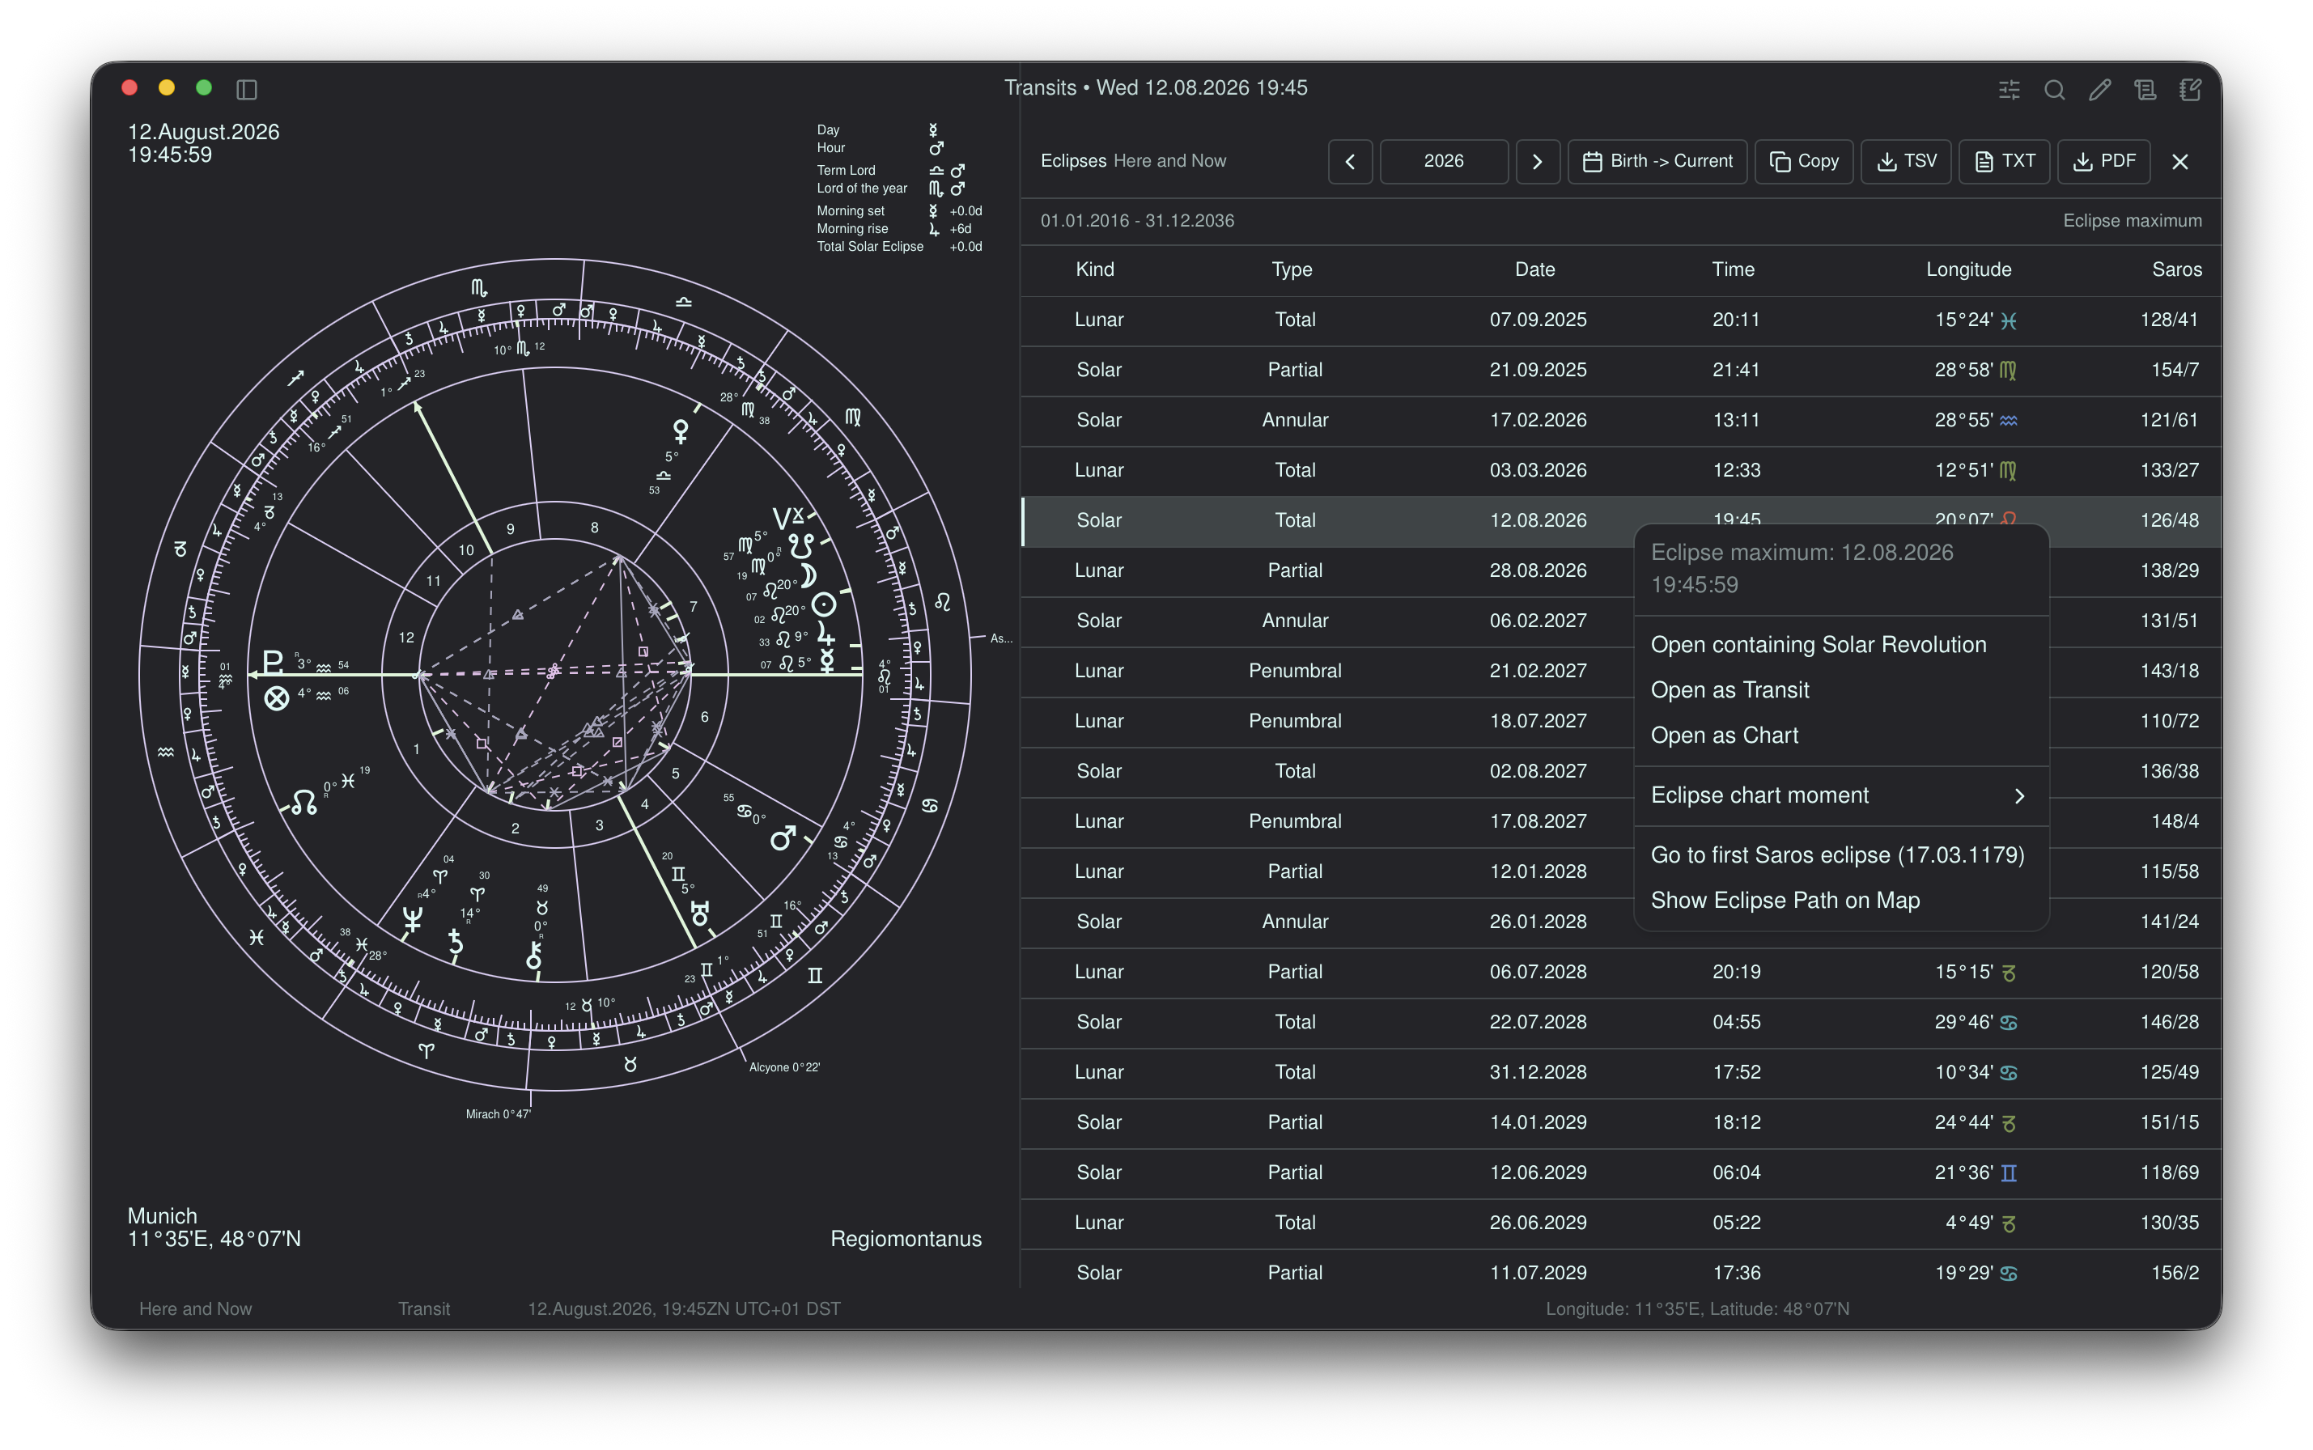This screenshot has height=1450, width=2313.
Task: Click the Birth -> Current button
Action: [x=1657, y=161]
